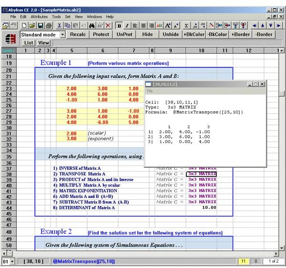The width and height of the screenshot is (286, 268).
Task: Click the New document icon
Action: (24, 26)
